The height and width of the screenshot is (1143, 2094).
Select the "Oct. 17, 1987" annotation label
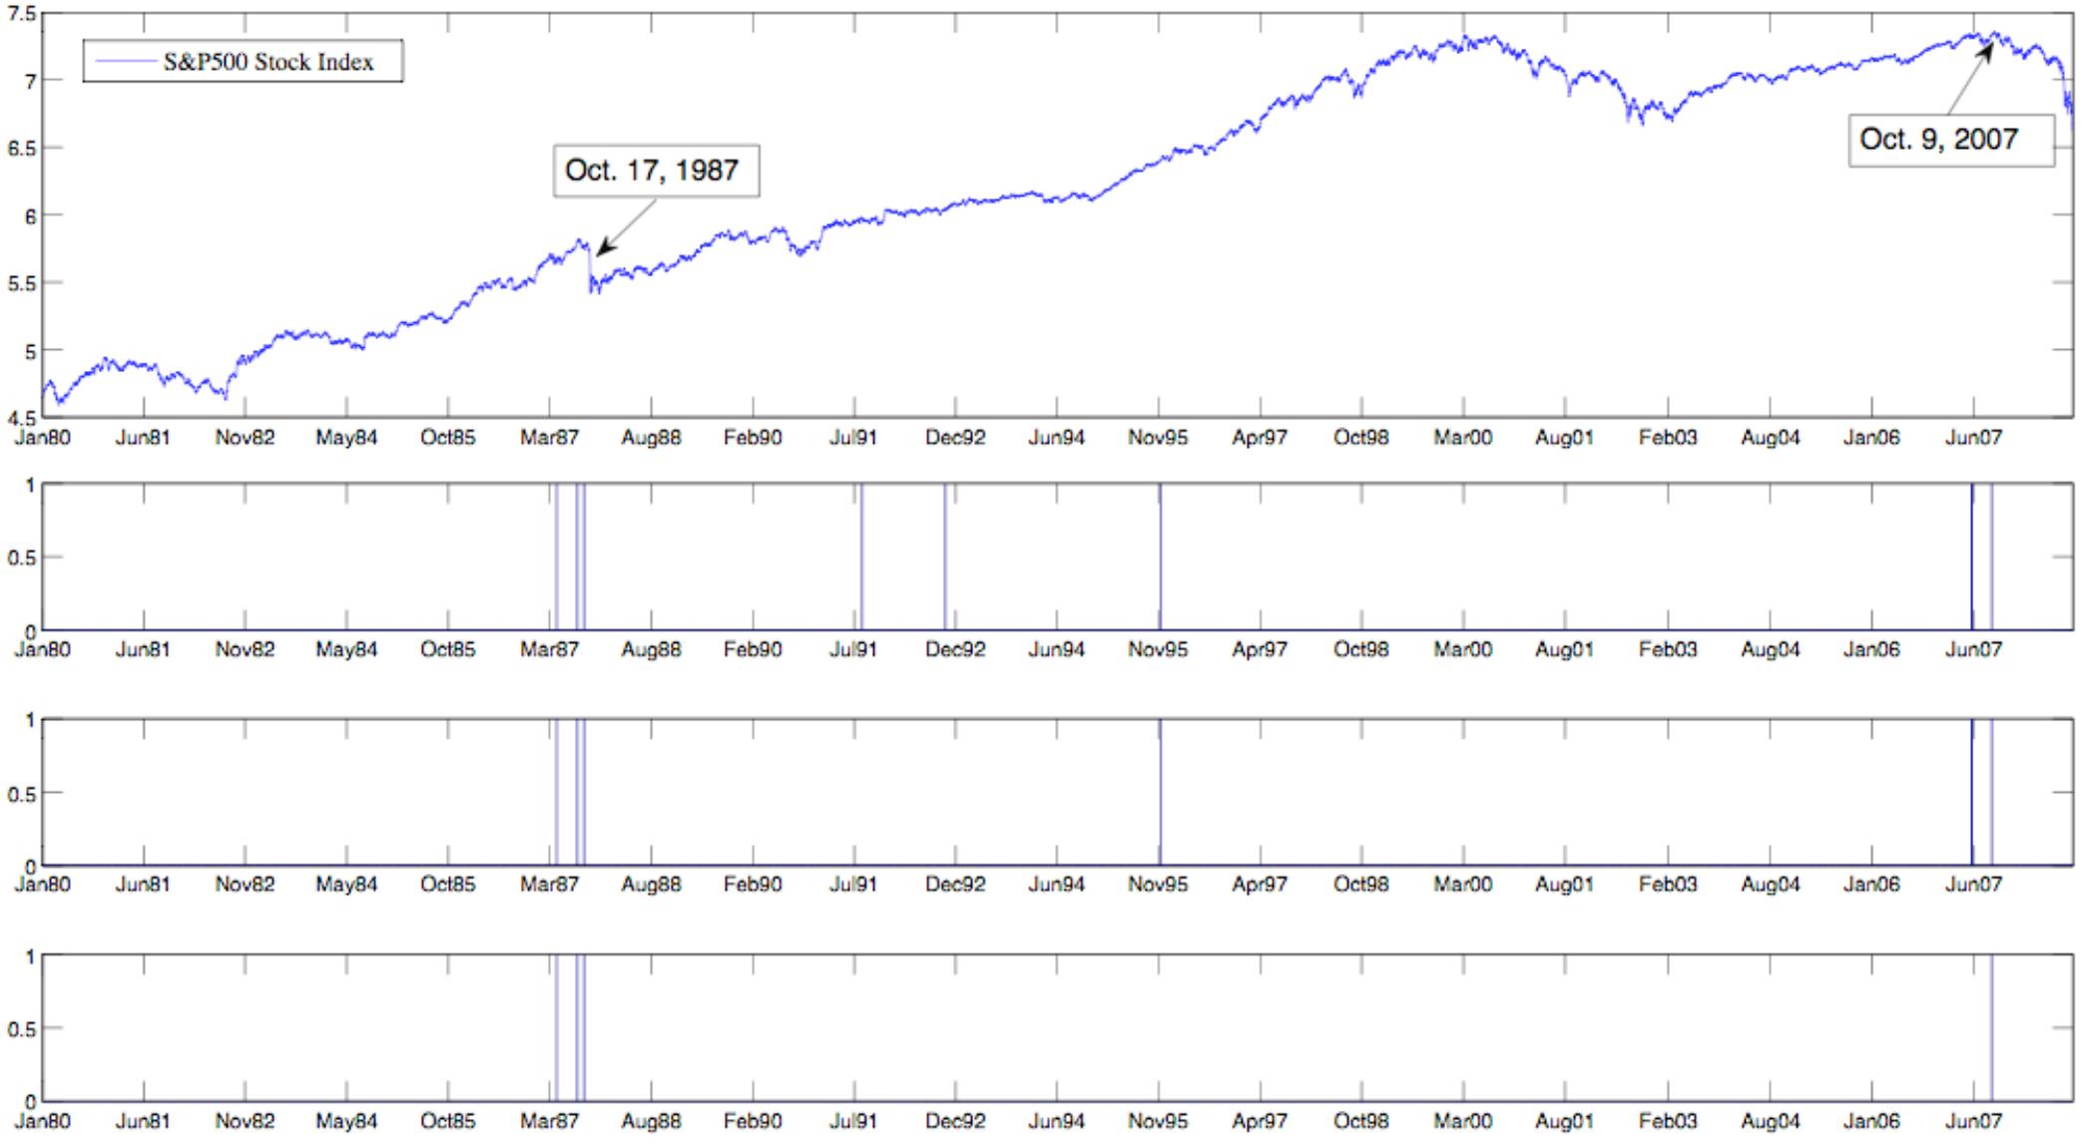pos(656,171)
